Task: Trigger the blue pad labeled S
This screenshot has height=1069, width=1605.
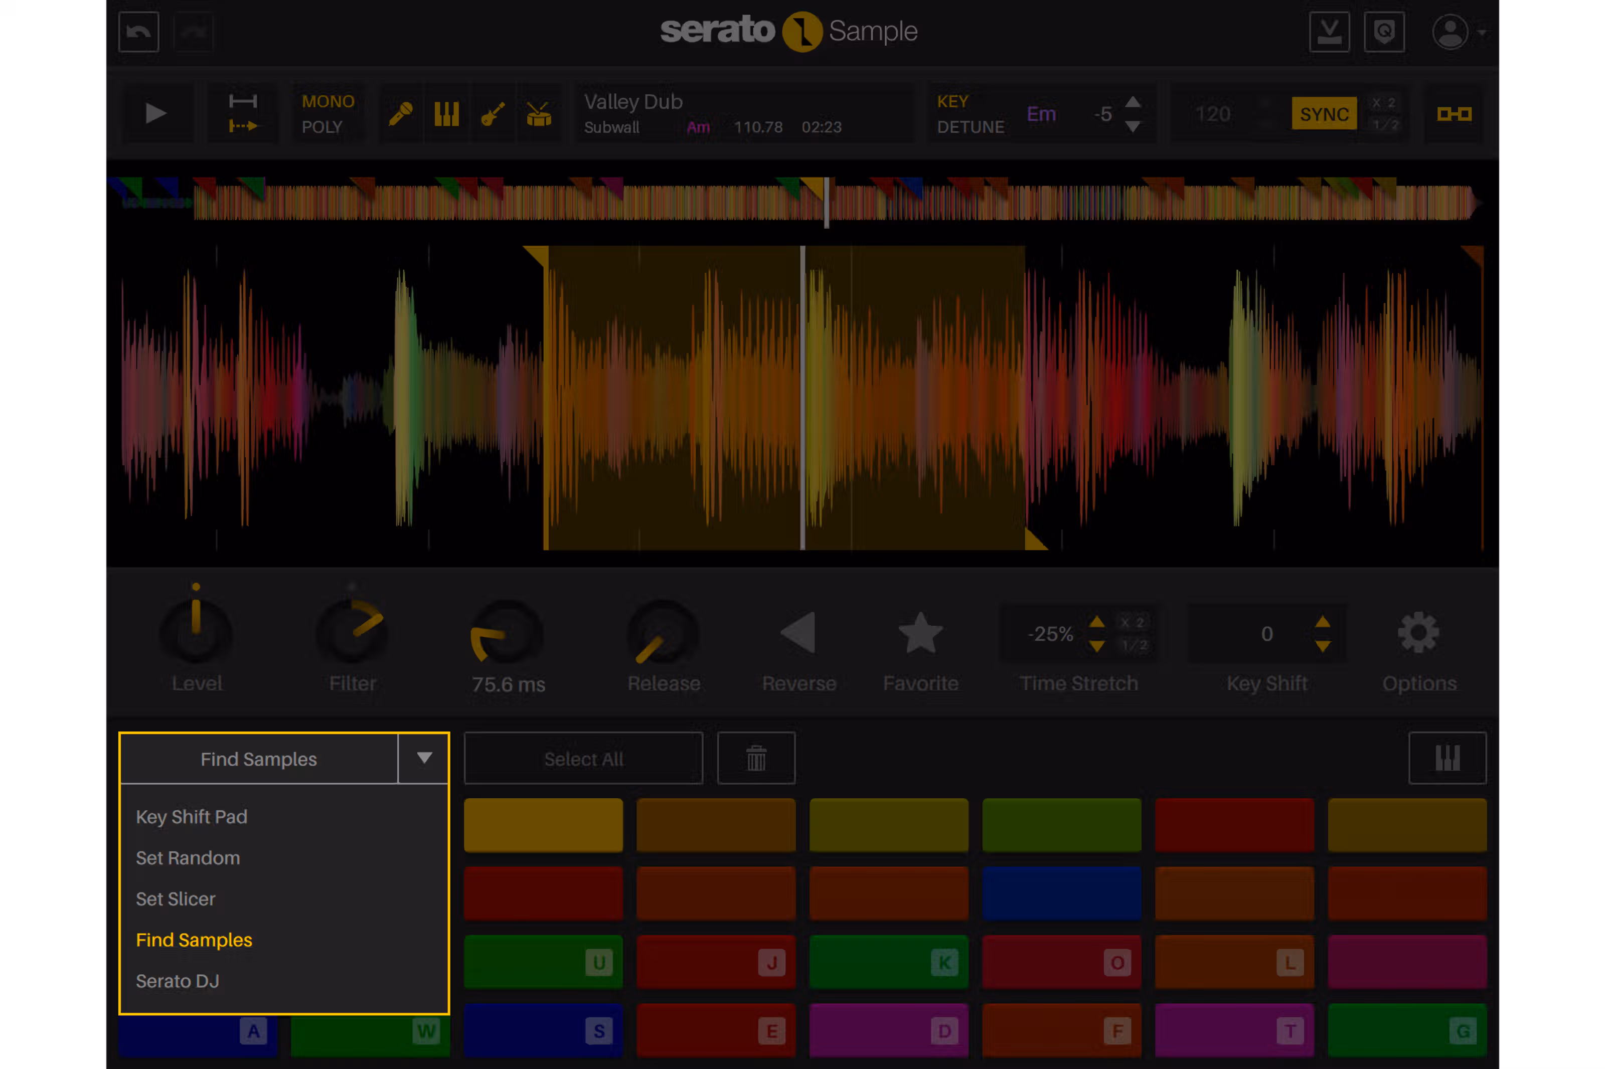Action: pyautogui.click(x=543, y=1029)
